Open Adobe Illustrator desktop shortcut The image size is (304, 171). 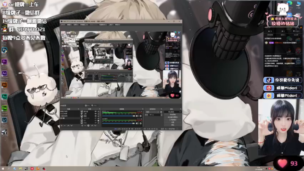(x=4, y=85)
